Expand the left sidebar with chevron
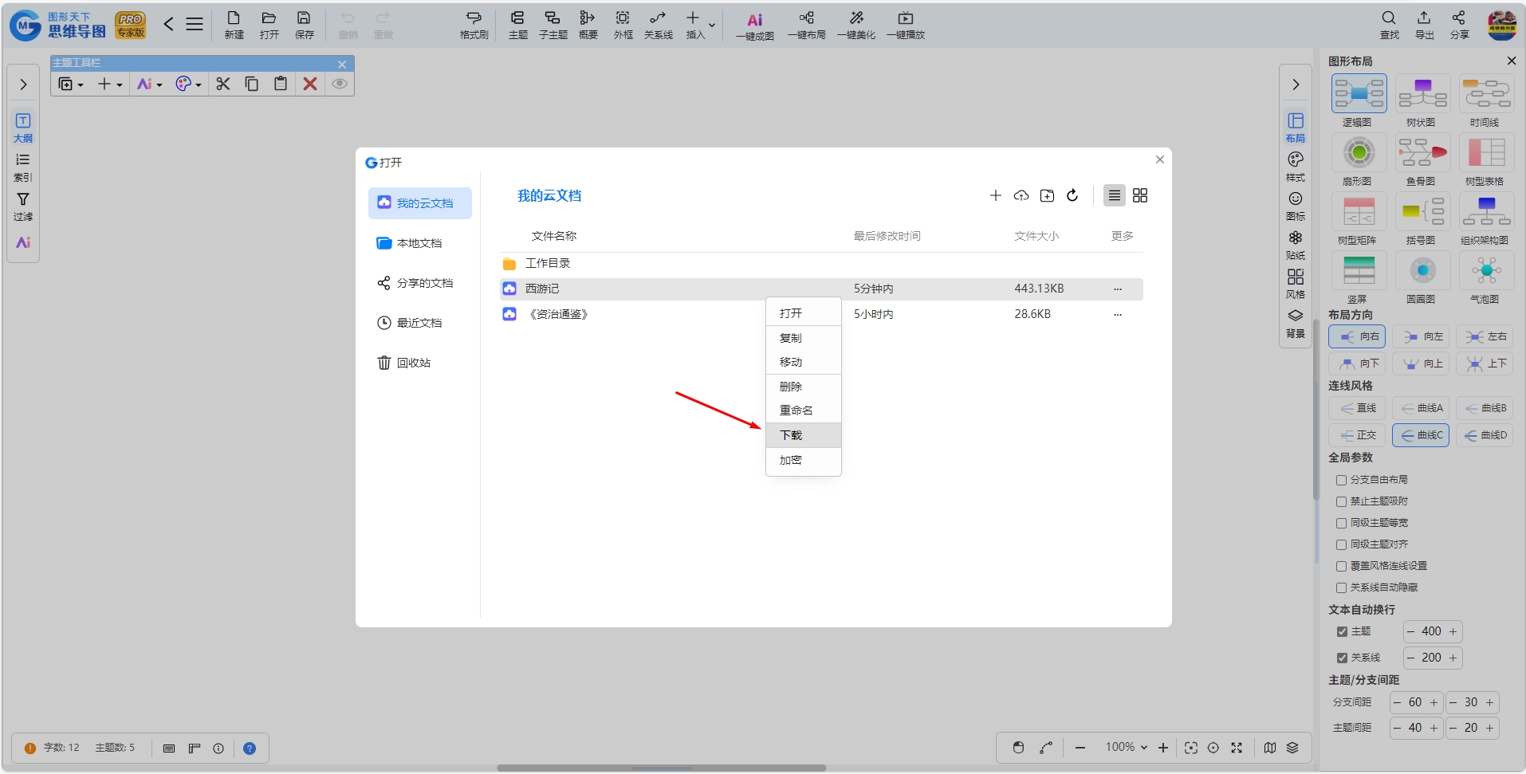 click(23, 84)
